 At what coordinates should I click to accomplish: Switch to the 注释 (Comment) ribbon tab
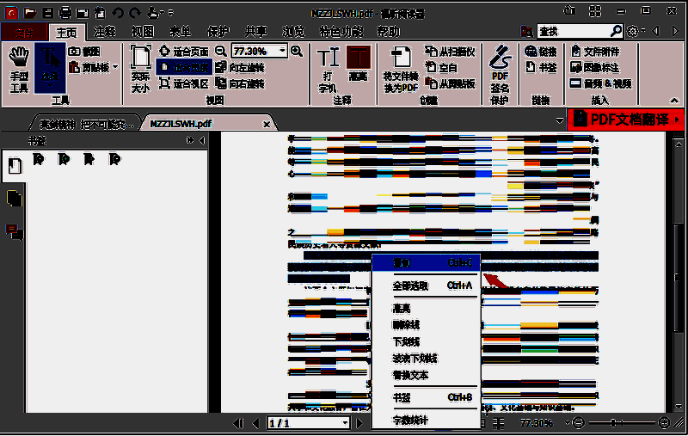click(104, 32)
